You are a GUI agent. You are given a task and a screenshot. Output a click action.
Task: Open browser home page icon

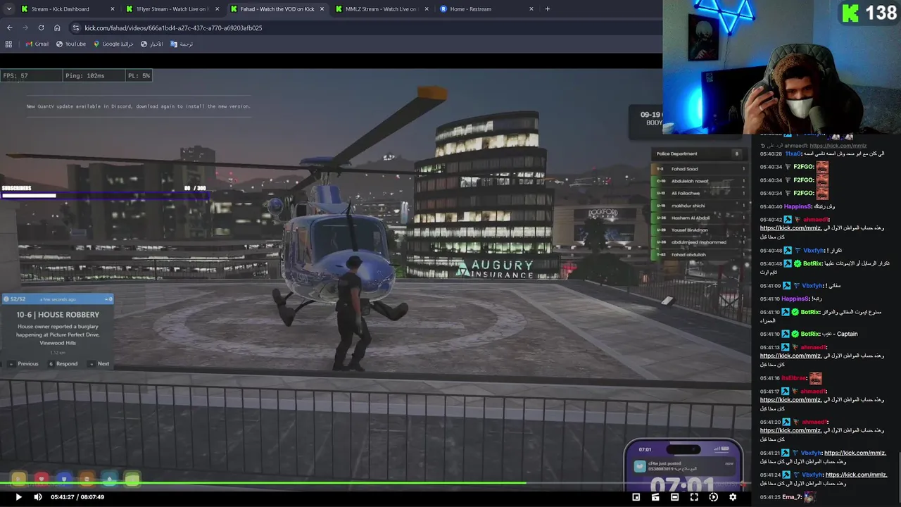click(57, 27)
